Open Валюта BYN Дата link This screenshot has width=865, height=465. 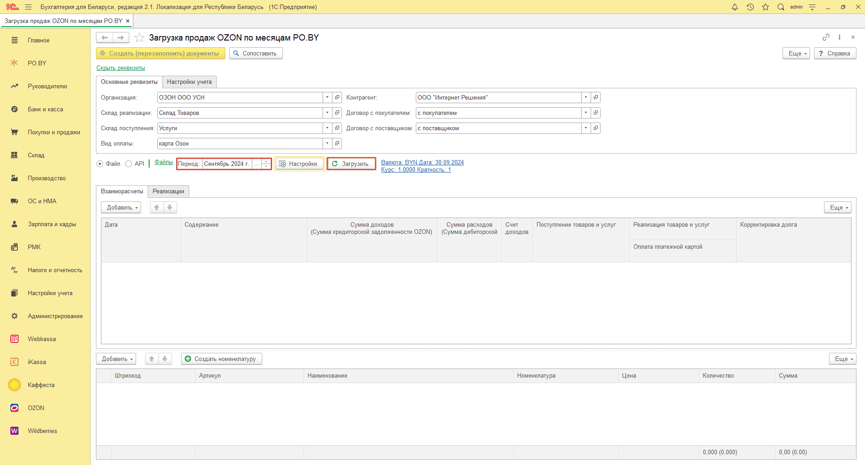tap(423, 162)
